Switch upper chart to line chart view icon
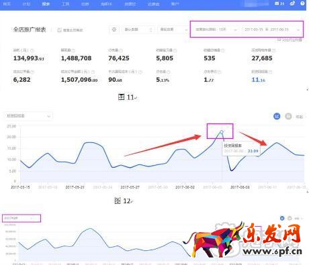309x265 pixels. [x=277, y=116]
